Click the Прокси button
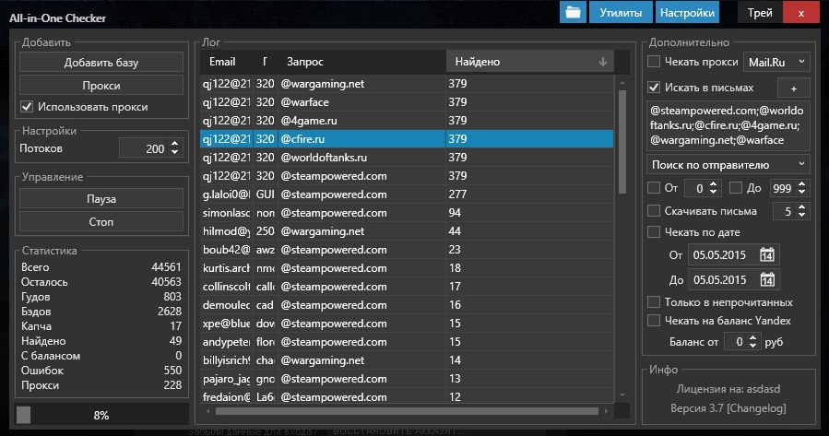 click(101, 85)
